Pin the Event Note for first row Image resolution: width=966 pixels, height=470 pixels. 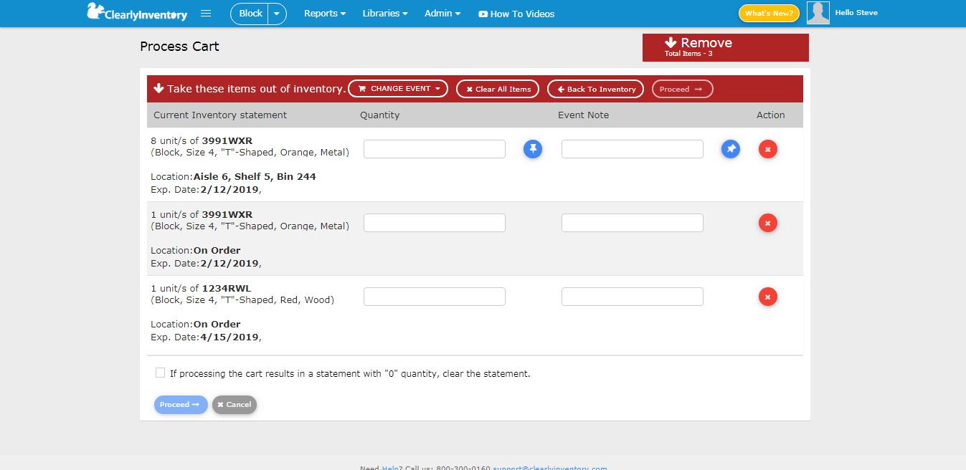[x=731, y=149]
